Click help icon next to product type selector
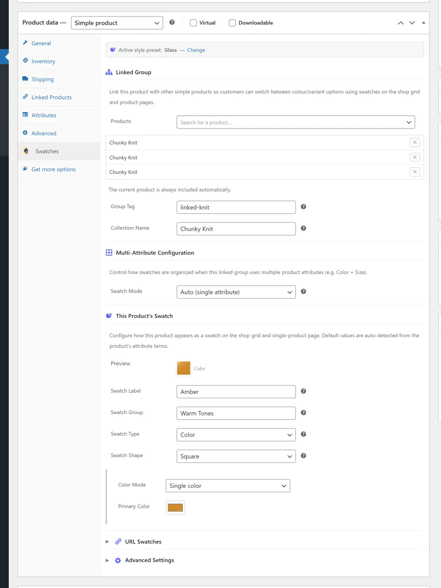The width and height of the screenshot is (441, 588). click(172, 22)
